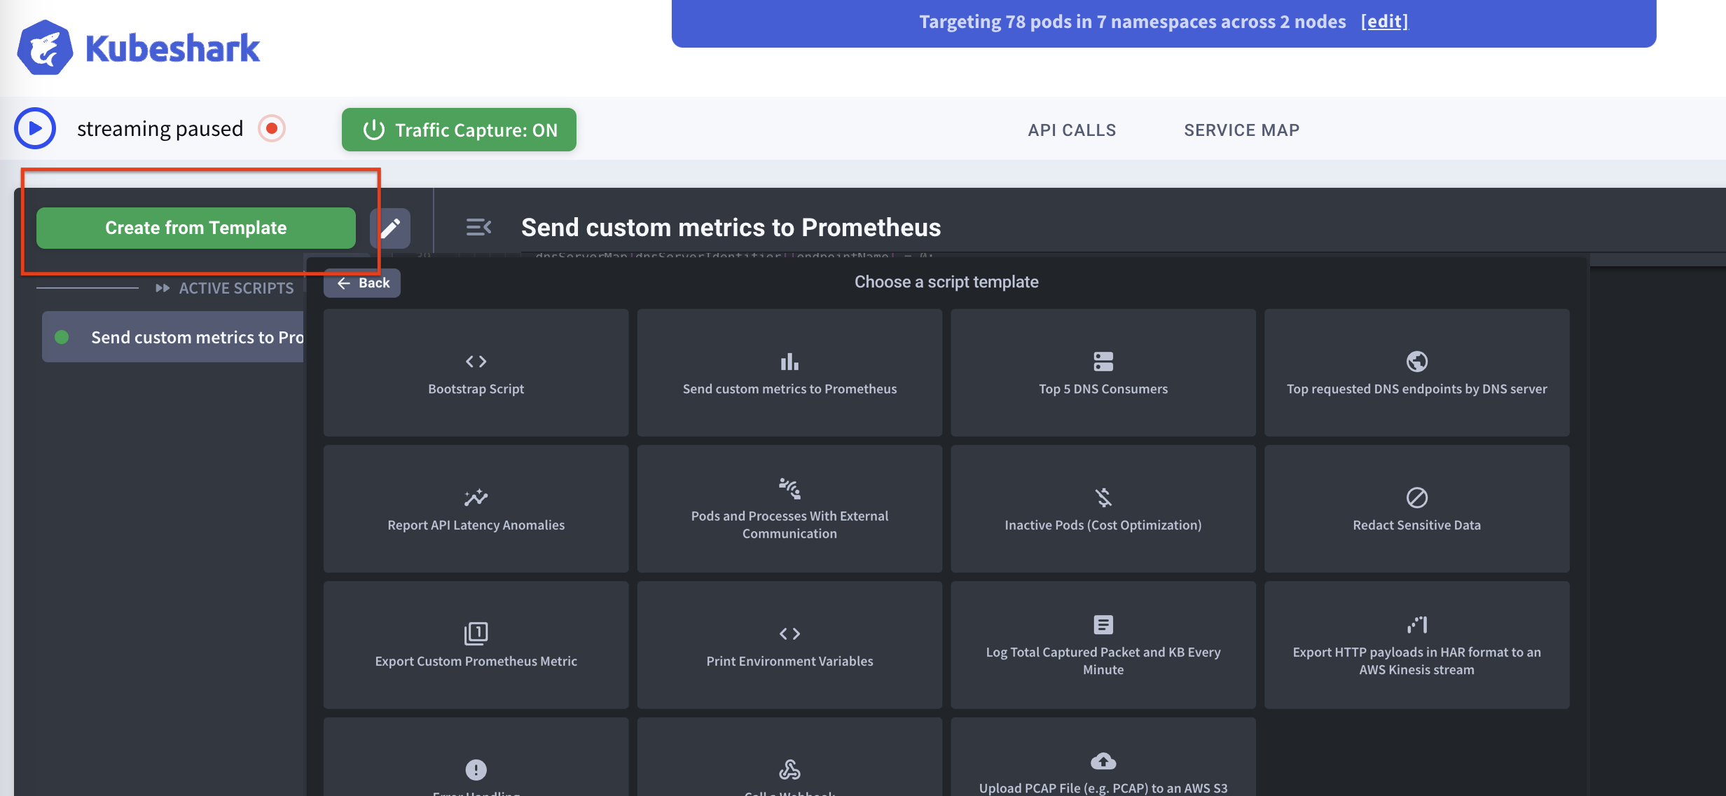Click the red recording indicator icon

coord(272,128)
